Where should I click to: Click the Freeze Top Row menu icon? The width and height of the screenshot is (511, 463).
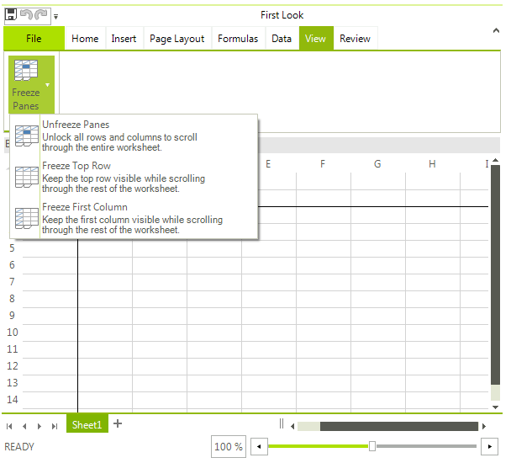tap(26, 178)
